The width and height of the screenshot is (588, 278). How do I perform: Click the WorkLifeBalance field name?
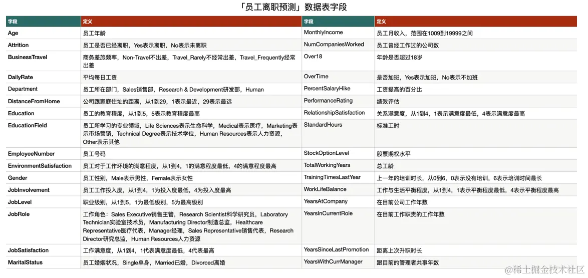pos(325,189)
